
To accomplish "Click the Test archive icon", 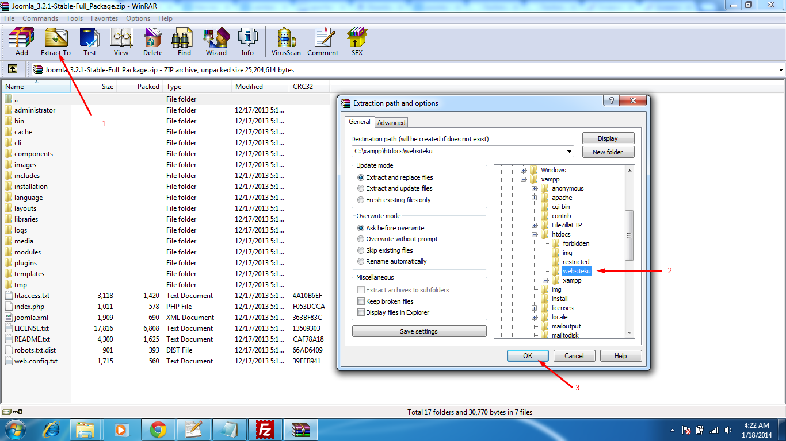I will (90, 42).
